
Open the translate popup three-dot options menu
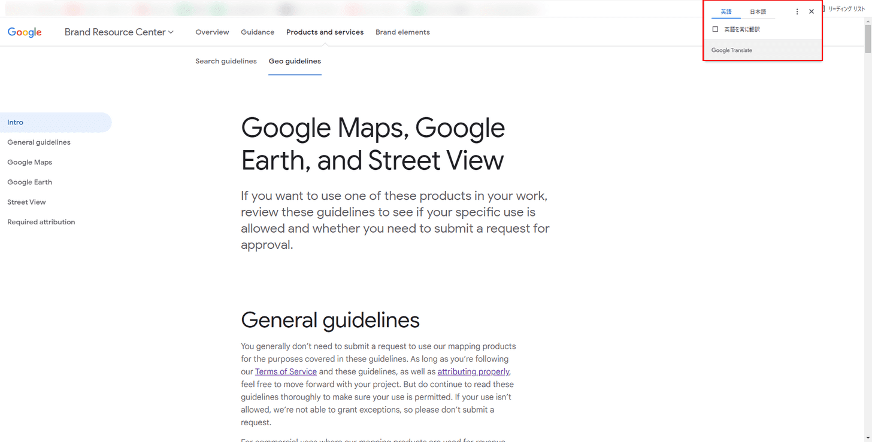[x=797, y=11]
